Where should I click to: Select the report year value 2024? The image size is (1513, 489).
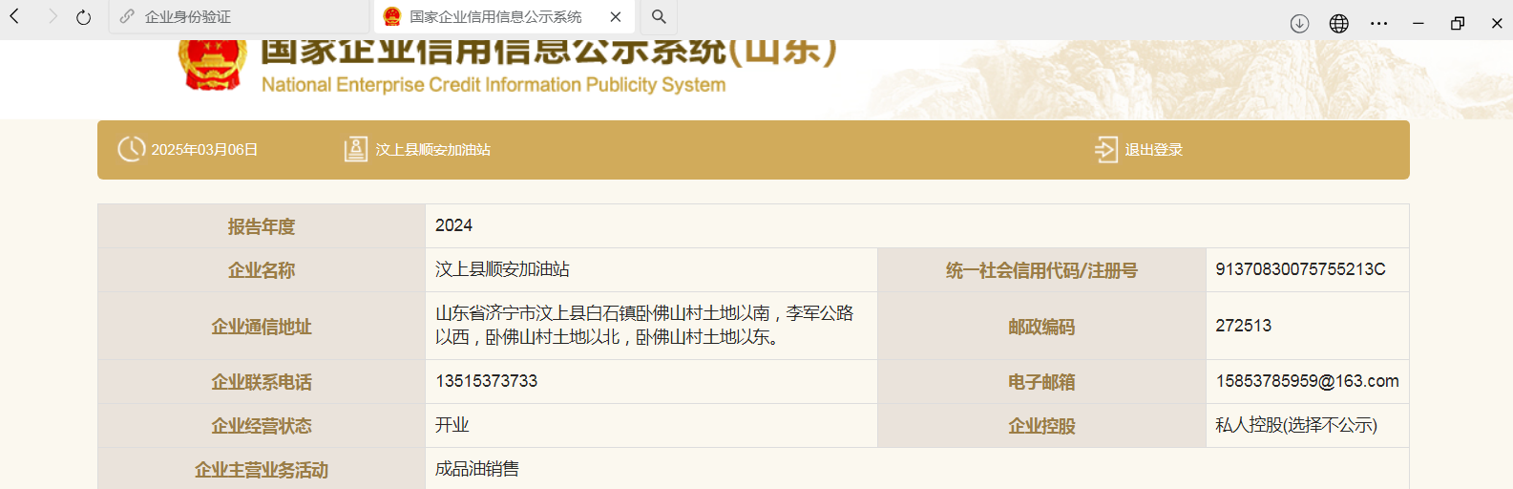pos(453,225)
